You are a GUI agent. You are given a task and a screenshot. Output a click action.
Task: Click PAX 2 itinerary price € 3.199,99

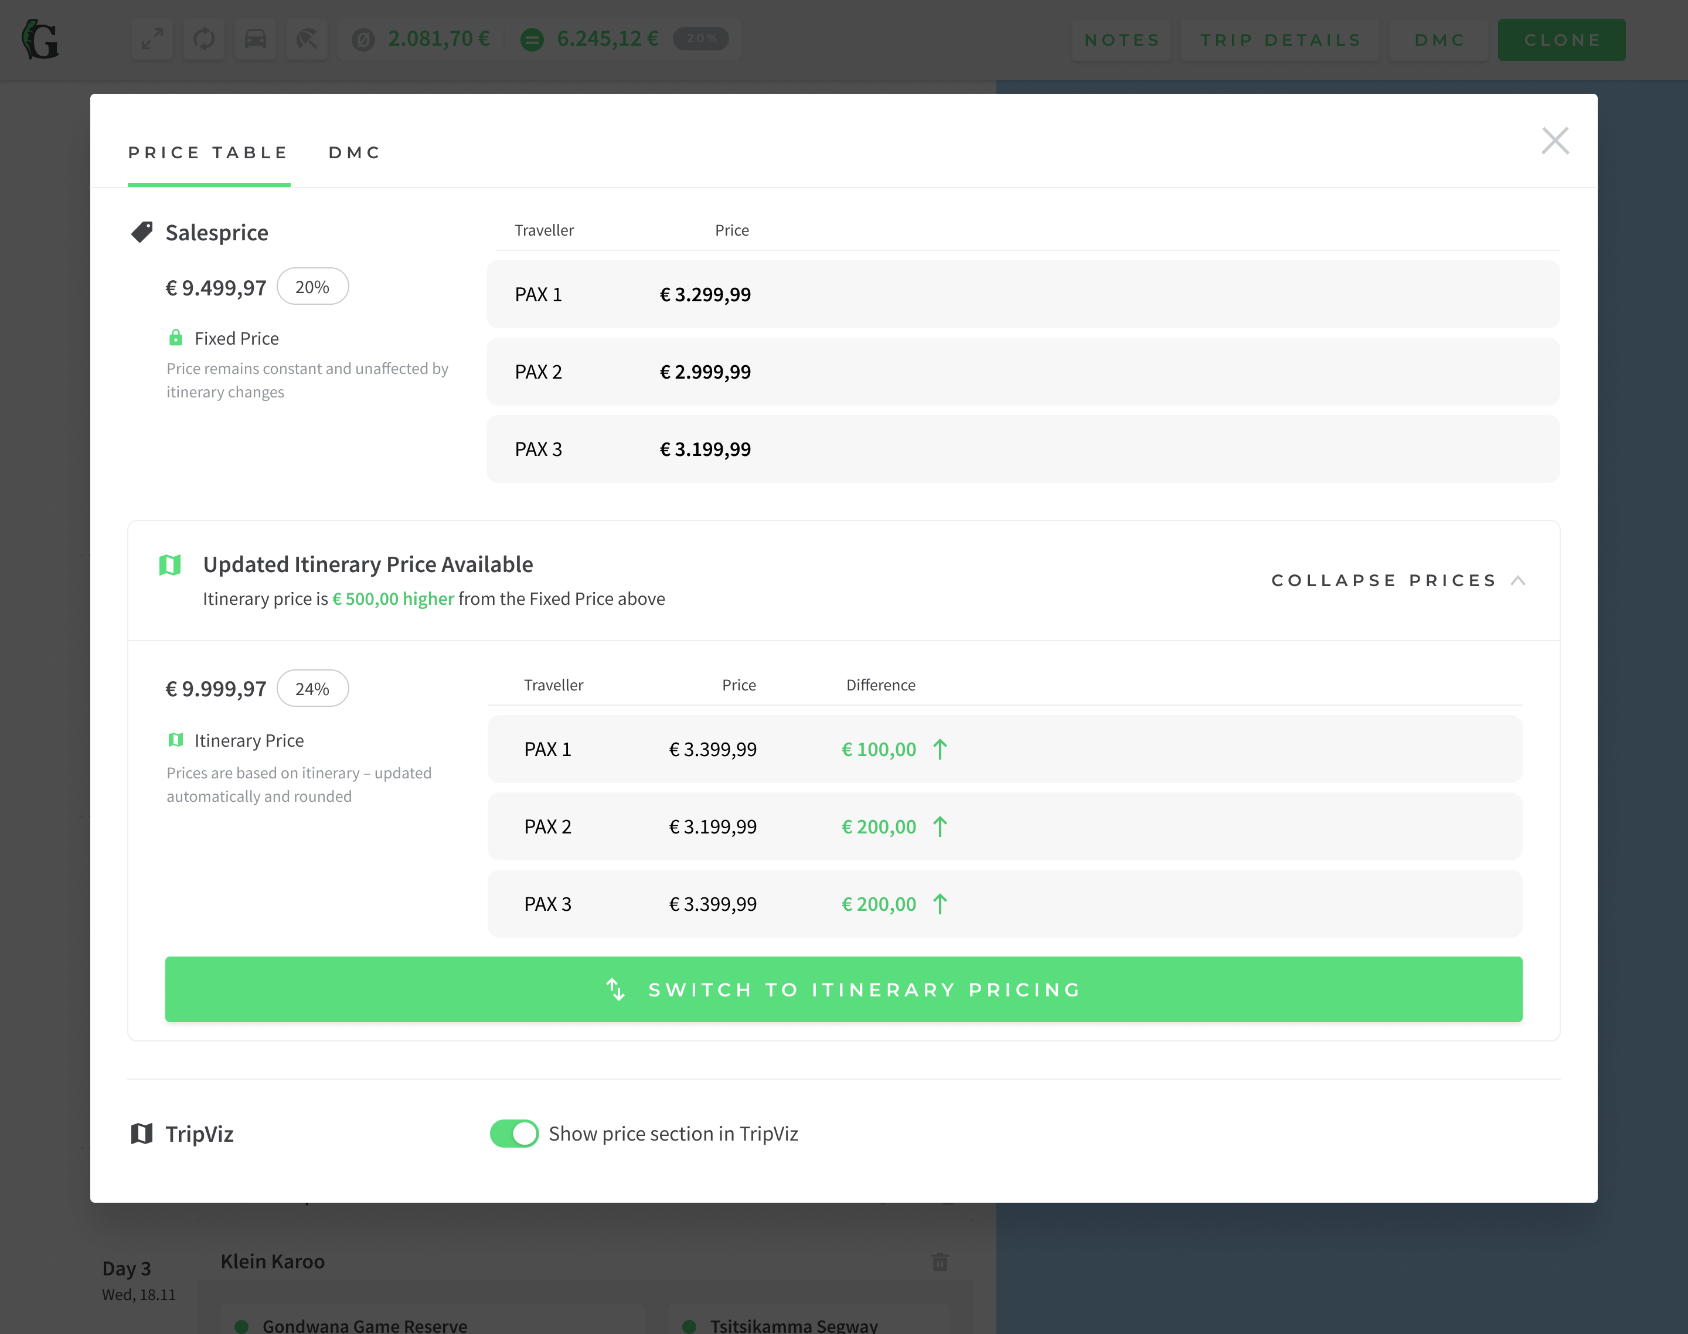[x=713, y=826]
